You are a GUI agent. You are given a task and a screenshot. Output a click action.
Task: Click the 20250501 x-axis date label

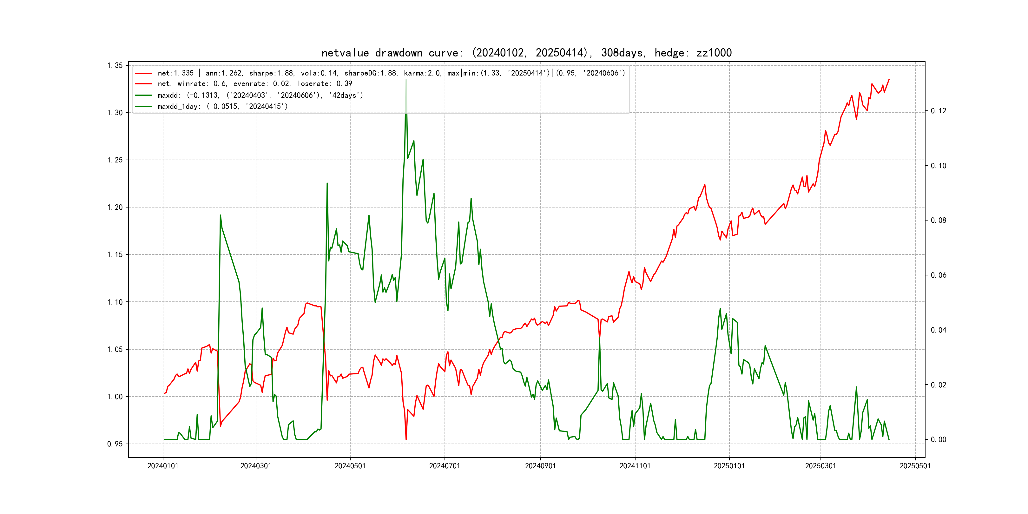915,466
